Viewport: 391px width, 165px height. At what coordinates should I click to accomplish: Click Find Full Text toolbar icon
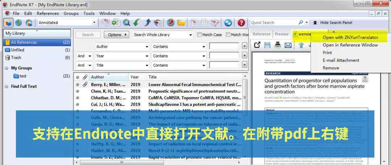(157, 23)
